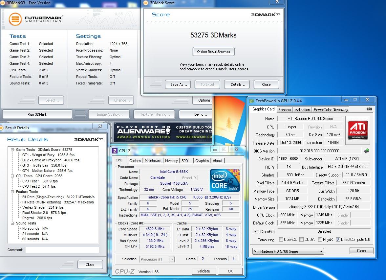This screenshot has width=386, height=280.
Task: Open the PowerColor Giveaway tab
Action: click(331, 110)
